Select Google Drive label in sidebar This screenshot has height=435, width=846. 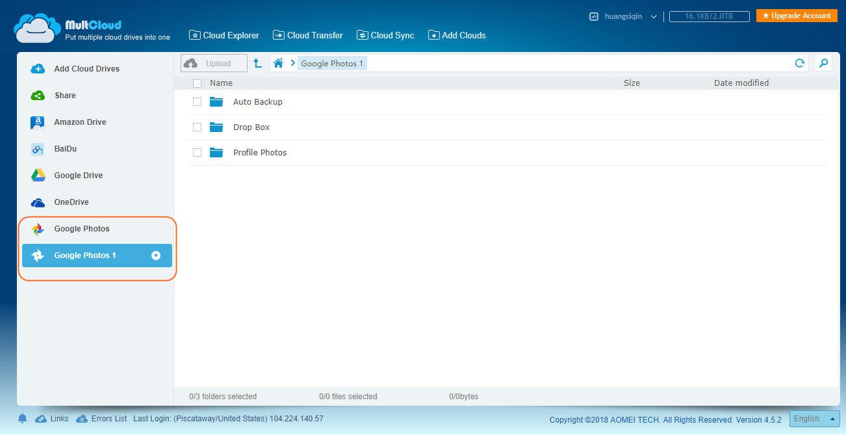(x=78, y=175)
